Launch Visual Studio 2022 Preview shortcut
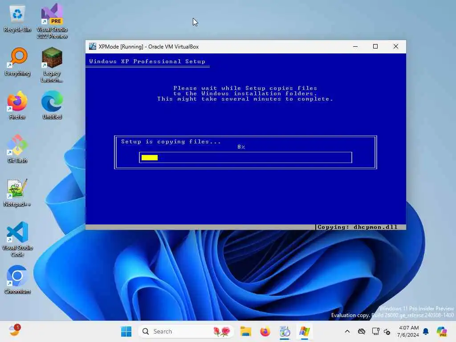 52,21
